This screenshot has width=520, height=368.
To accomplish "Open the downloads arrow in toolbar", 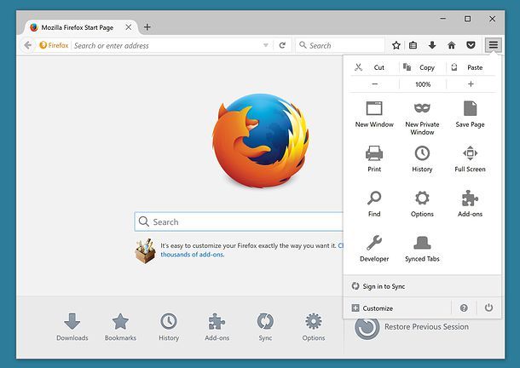I will [432, 45].
